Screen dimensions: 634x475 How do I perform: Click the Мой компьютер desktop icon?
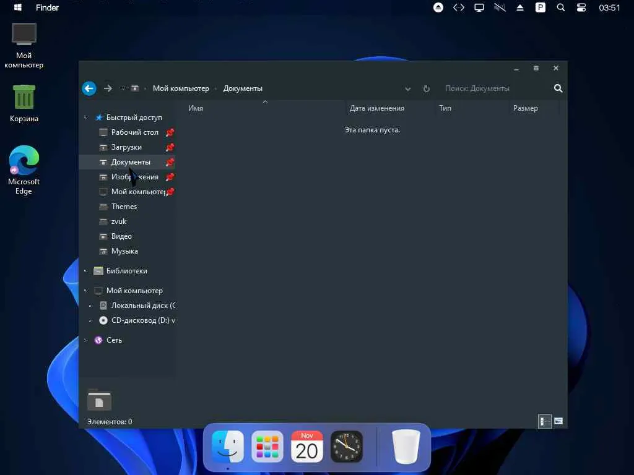point(24,45)
